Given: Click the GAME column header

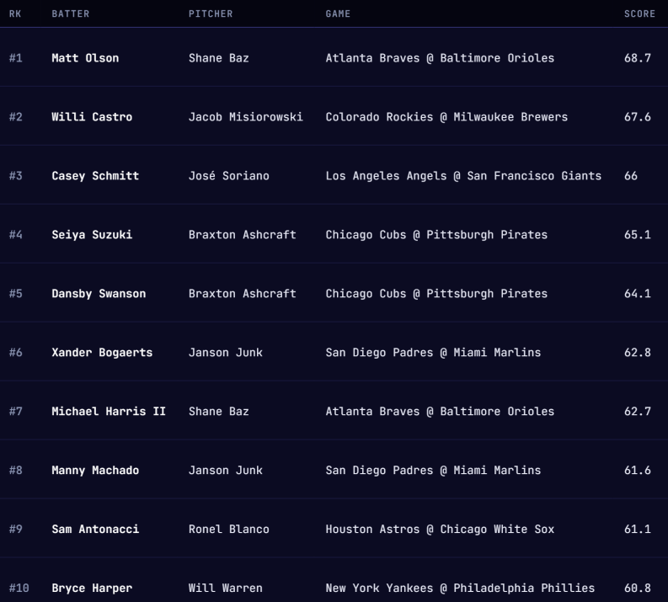Looking at the screenshot, I should pyautogui.click(x=338, y=13).
